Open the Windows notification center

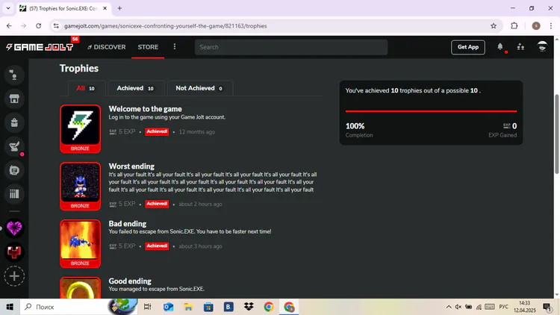(547, 307)
